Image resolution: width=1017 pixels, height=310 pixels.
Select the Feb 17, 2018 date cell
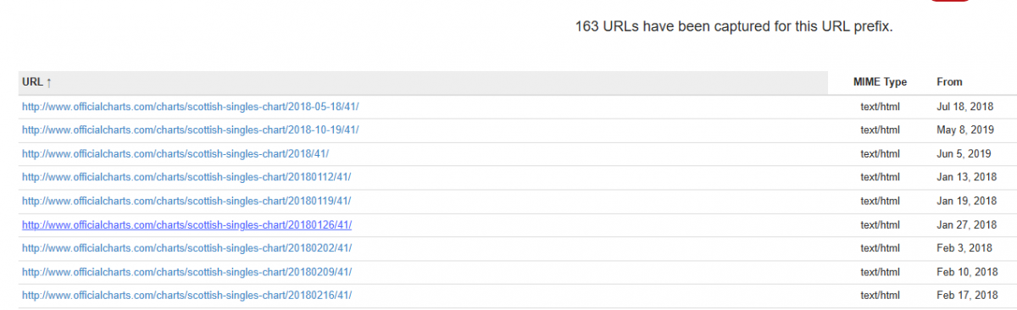pos(967,295)
